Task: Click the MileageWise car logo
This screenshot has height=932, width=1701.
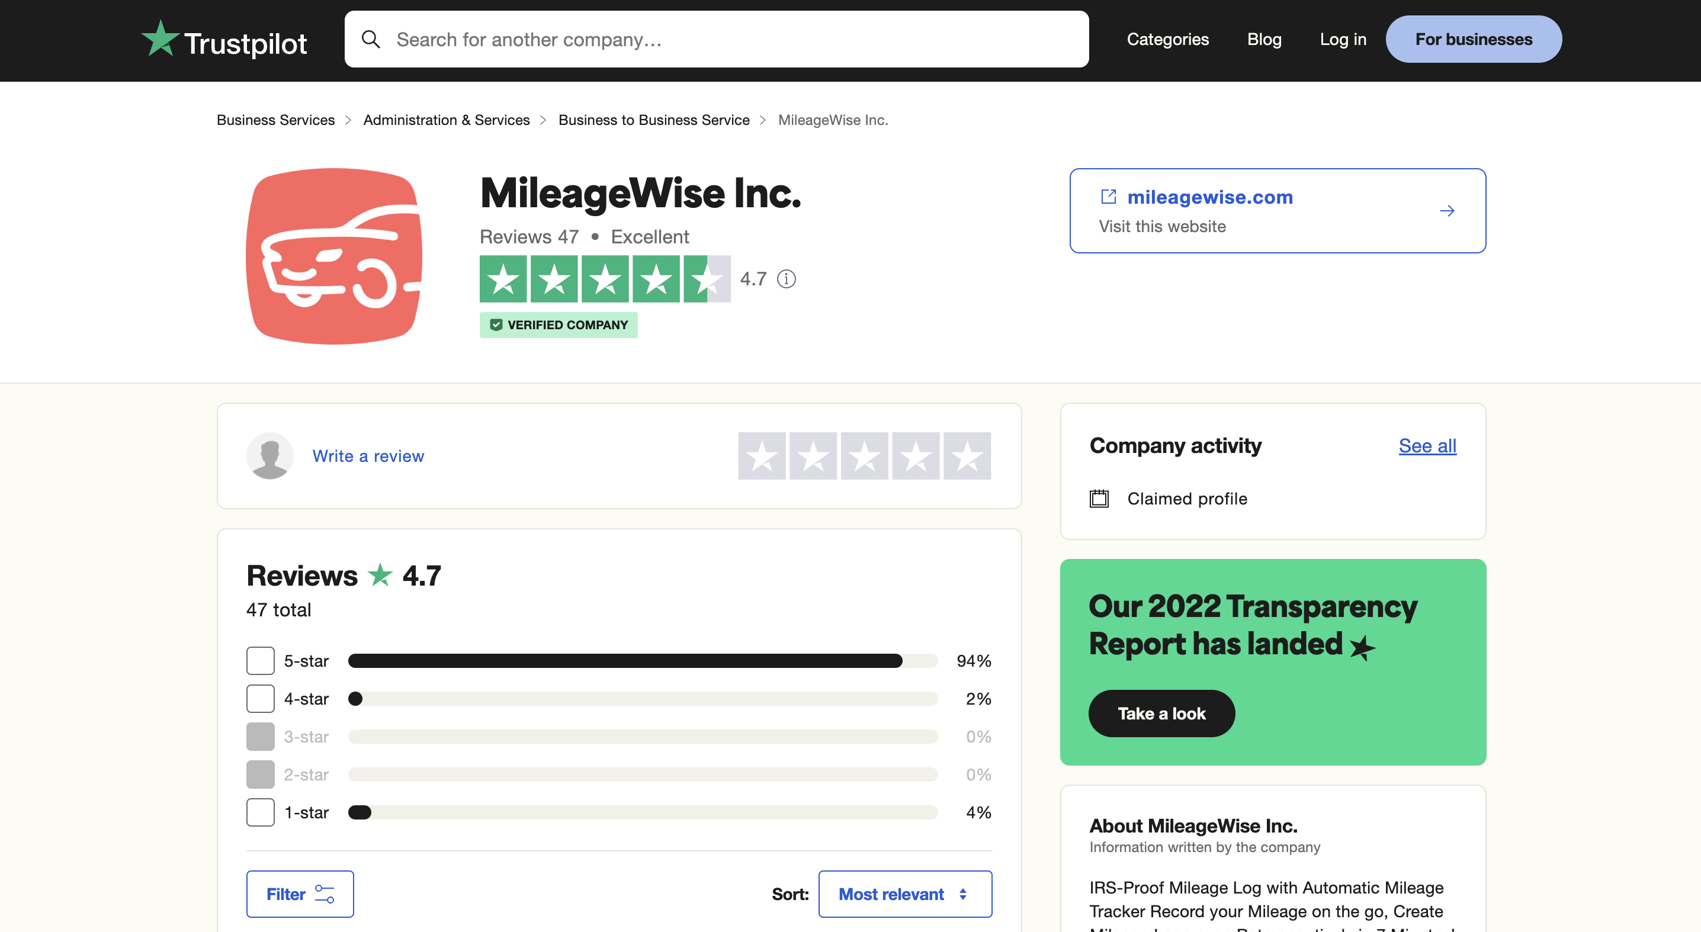Action: click(x=334, y=256)
